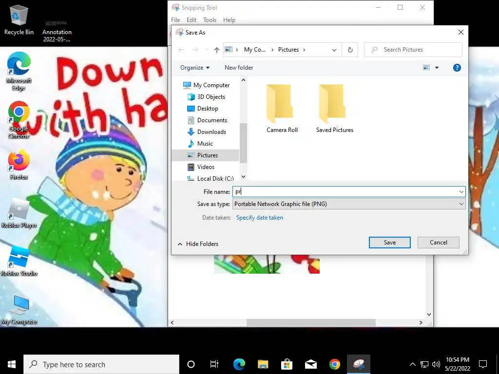The height and width of the screenshot is (374, 499).
Task: Click Snipping Tool horizontal scrollbar thumb
Action: tap(311, 322)
